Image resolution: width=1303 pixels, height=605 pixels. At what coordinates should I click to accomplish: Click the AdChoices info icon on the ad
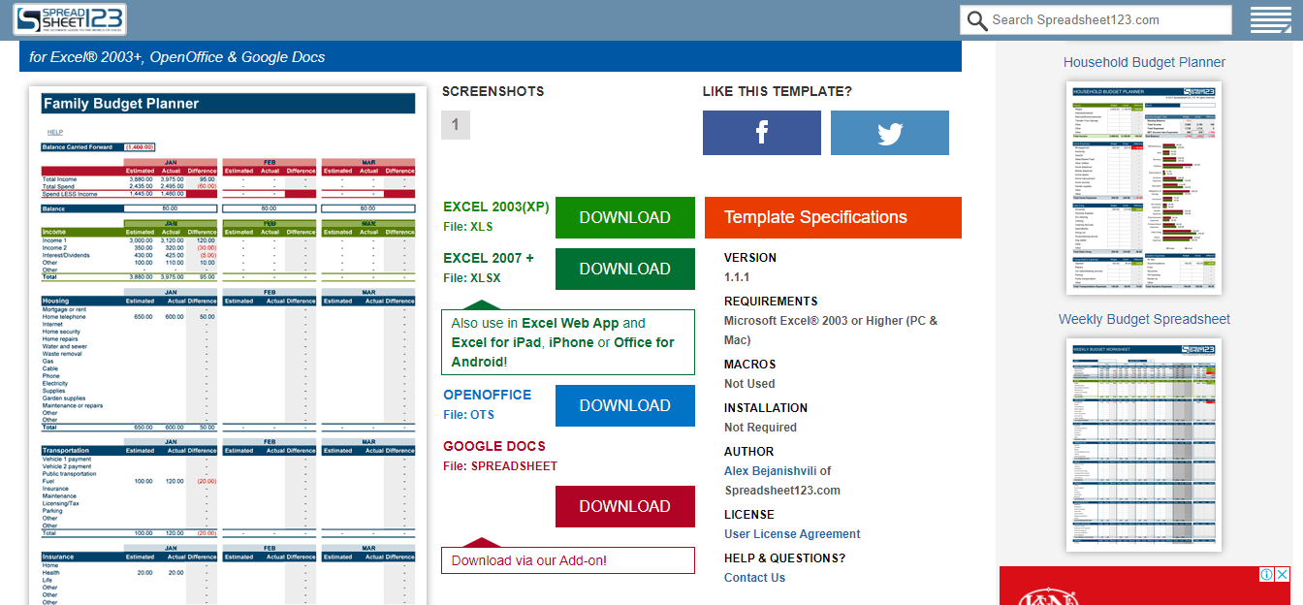click(x=1266, y=574)
